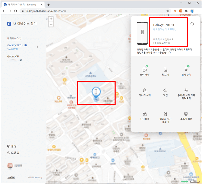Viewport: 202px width, 184px height.
Task: Open the 소리 재생 (ring) action
Action: coord(144,72)
